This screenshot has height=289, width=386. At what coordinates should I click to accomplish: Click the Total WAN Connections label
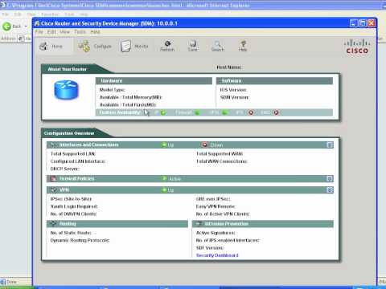(x=222, y=161)
